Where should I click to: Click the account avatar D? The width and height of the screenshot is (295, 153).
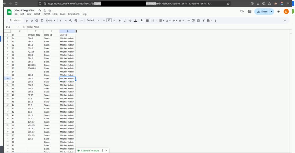point(286,11)
